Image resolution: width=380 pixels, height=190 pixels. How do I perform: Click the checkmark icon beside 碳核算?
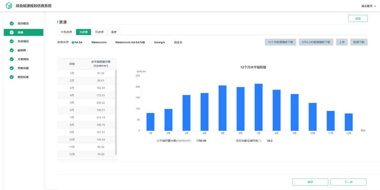pos(12,50)
